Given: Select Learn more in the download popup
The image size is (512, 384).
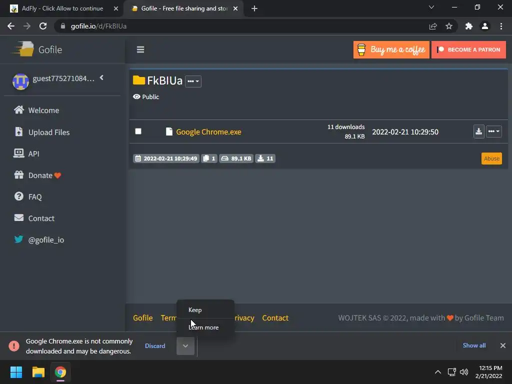Looking at the screenshot, I should [205, 327].
